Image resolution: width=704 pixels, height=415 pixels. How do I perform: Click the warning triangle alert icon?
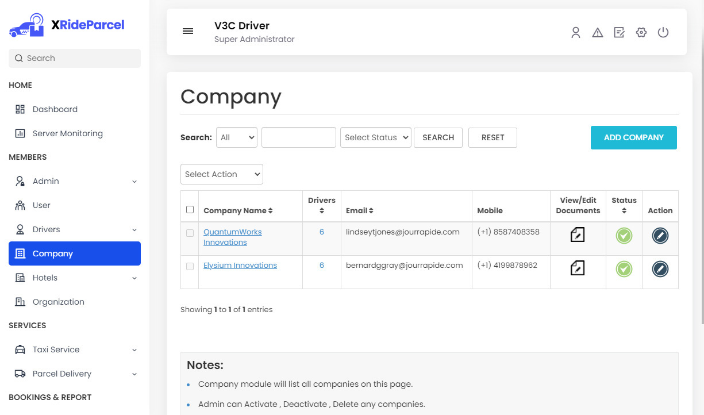[598, 33]
